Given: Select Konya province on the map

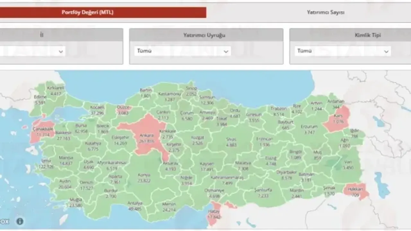Looking at the screenshot, I should [144, 177].
